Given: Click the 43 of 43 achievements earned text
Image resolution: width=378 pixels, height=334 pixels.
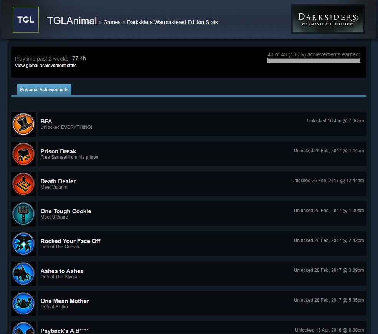Looking at the screenshot, I should click(x=314, y=54).
